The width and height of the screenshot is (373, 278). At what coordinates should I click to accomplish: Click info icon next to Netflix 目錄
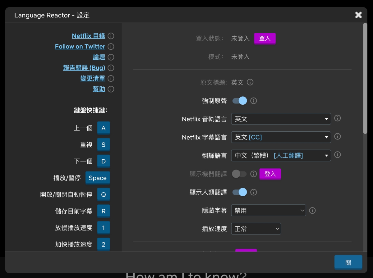[111, 36]
